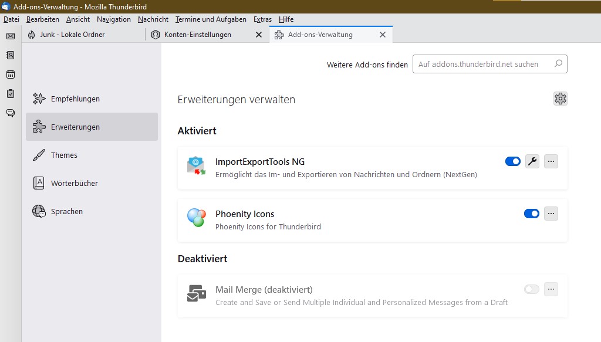Open the Mail space icon
This screenshot has width=601, height=342.
click(x=11, y=36)
